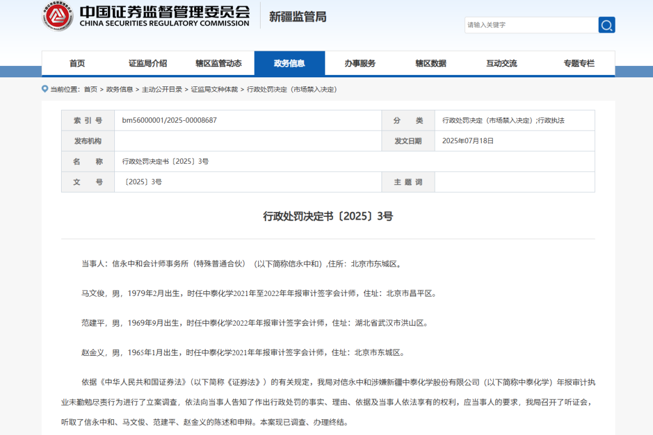
Task: Select index number bm56000001/2025-00008687
Action: [x=169, y=120]
